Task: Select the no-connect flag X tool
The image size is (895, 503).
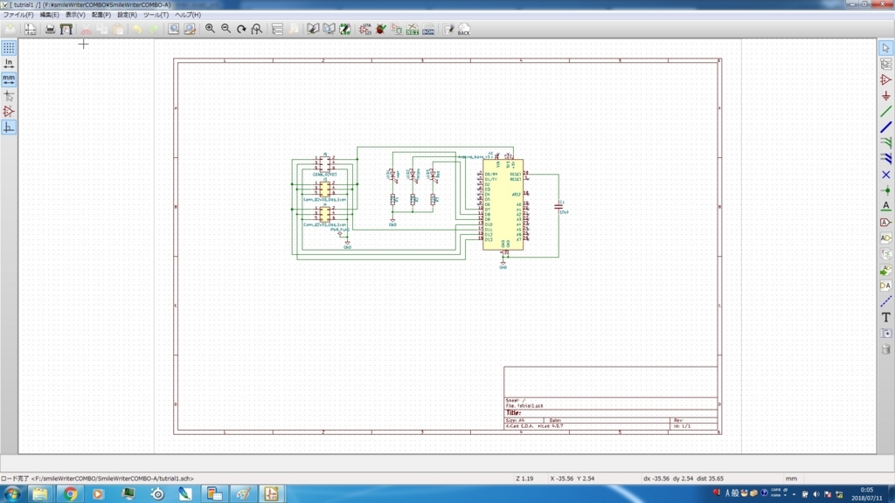Action: pos(886,175)
